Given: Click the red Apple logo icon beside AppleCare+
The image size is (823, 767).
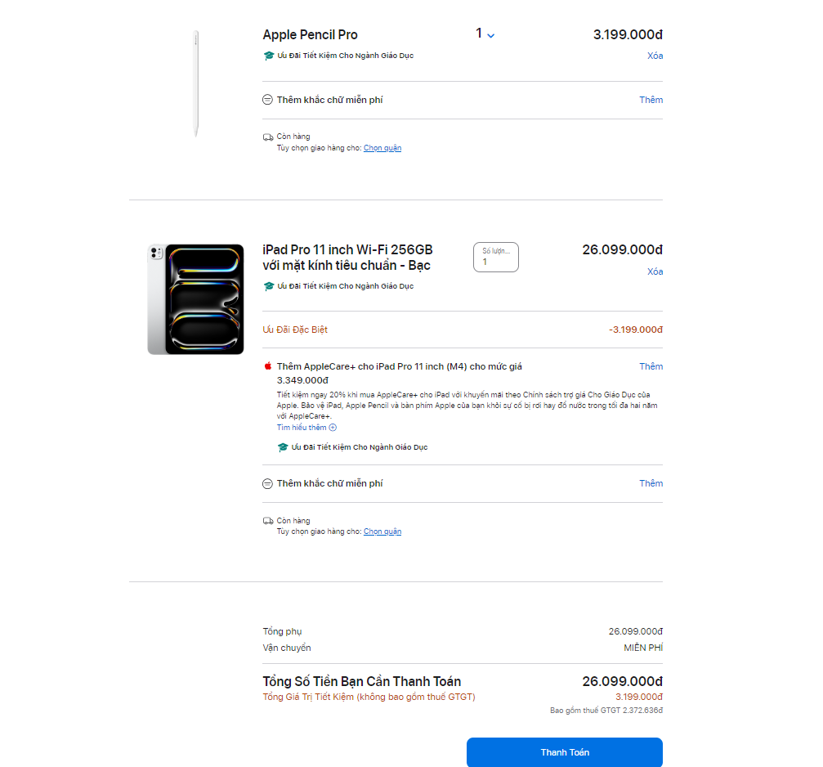Looking at the screenshot, I should pos(268,366).
